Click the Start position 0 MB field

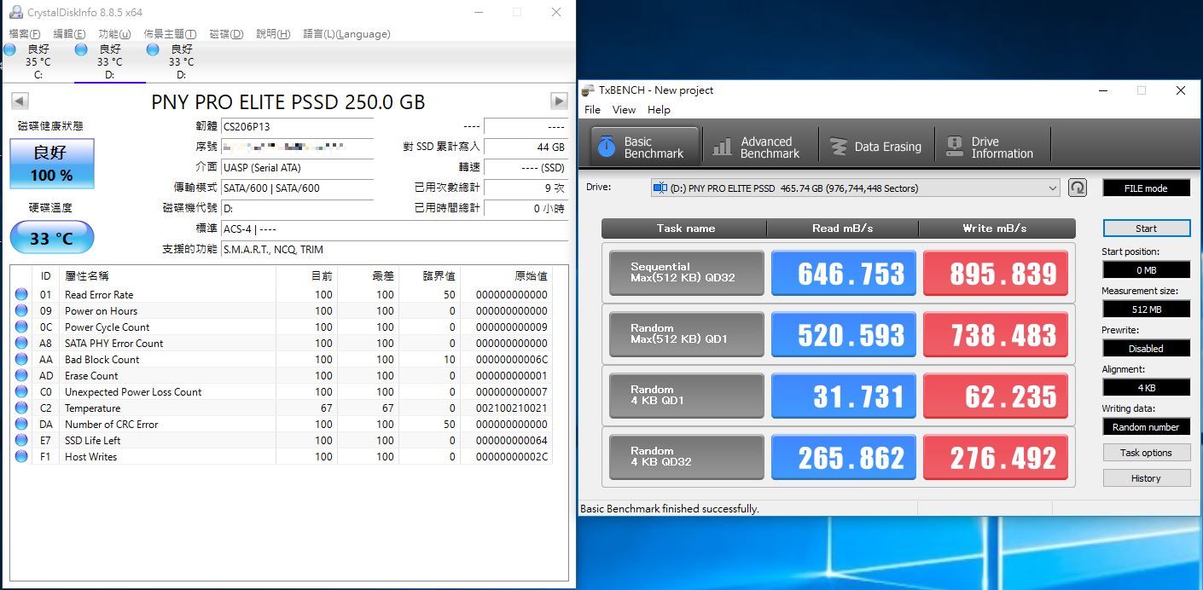coord(1146,270)
